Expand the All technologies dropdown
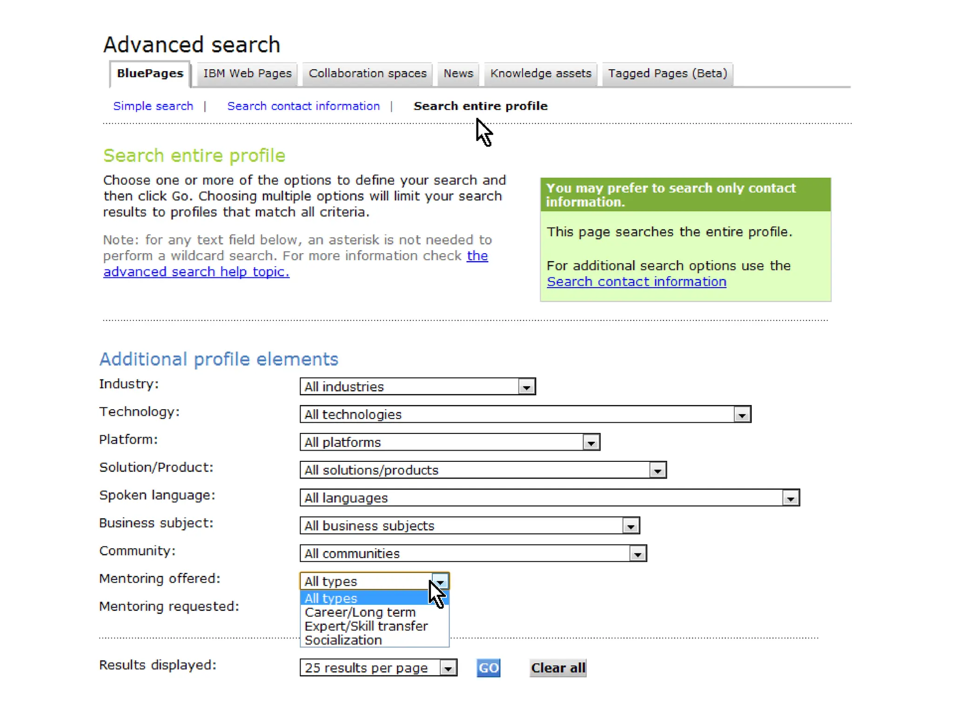The image size is (953, 715). (x=742, y=415)
